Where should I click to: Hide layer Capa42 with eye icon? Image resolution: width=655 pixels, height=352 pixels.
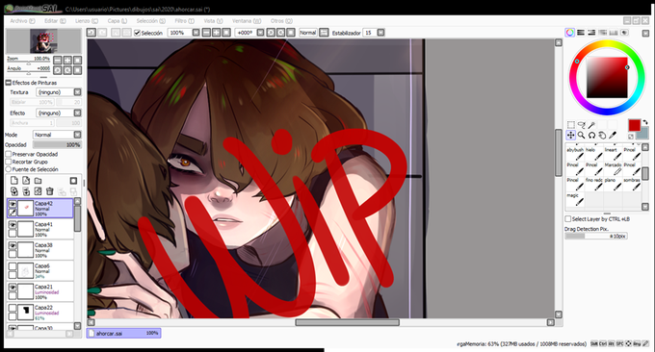click(x=13, y=204)
